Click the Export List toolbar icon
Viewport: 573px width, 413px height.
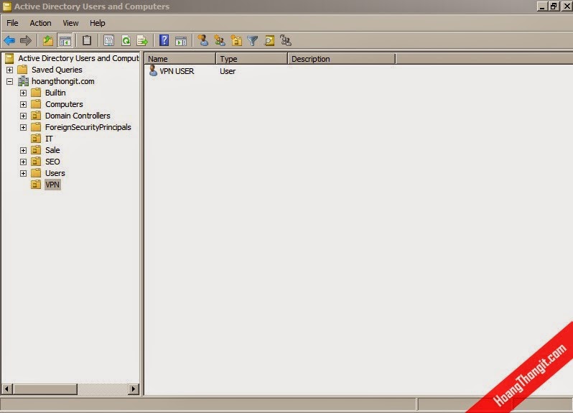[142, 40]
